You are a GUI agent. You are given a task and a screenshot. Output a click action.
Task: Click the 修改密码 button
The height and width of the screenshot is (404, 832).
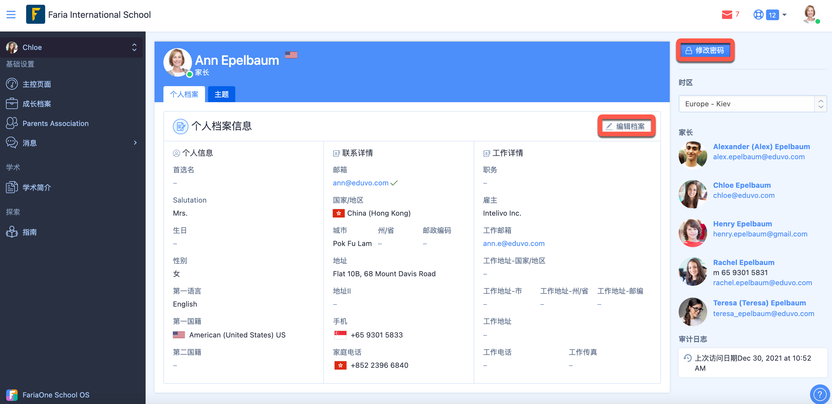point(705,50)
